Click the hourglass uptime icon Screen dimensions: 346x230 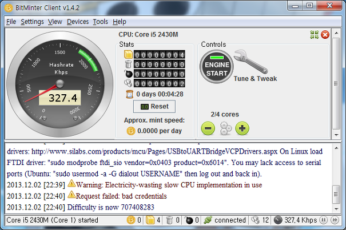coord(129,94)
